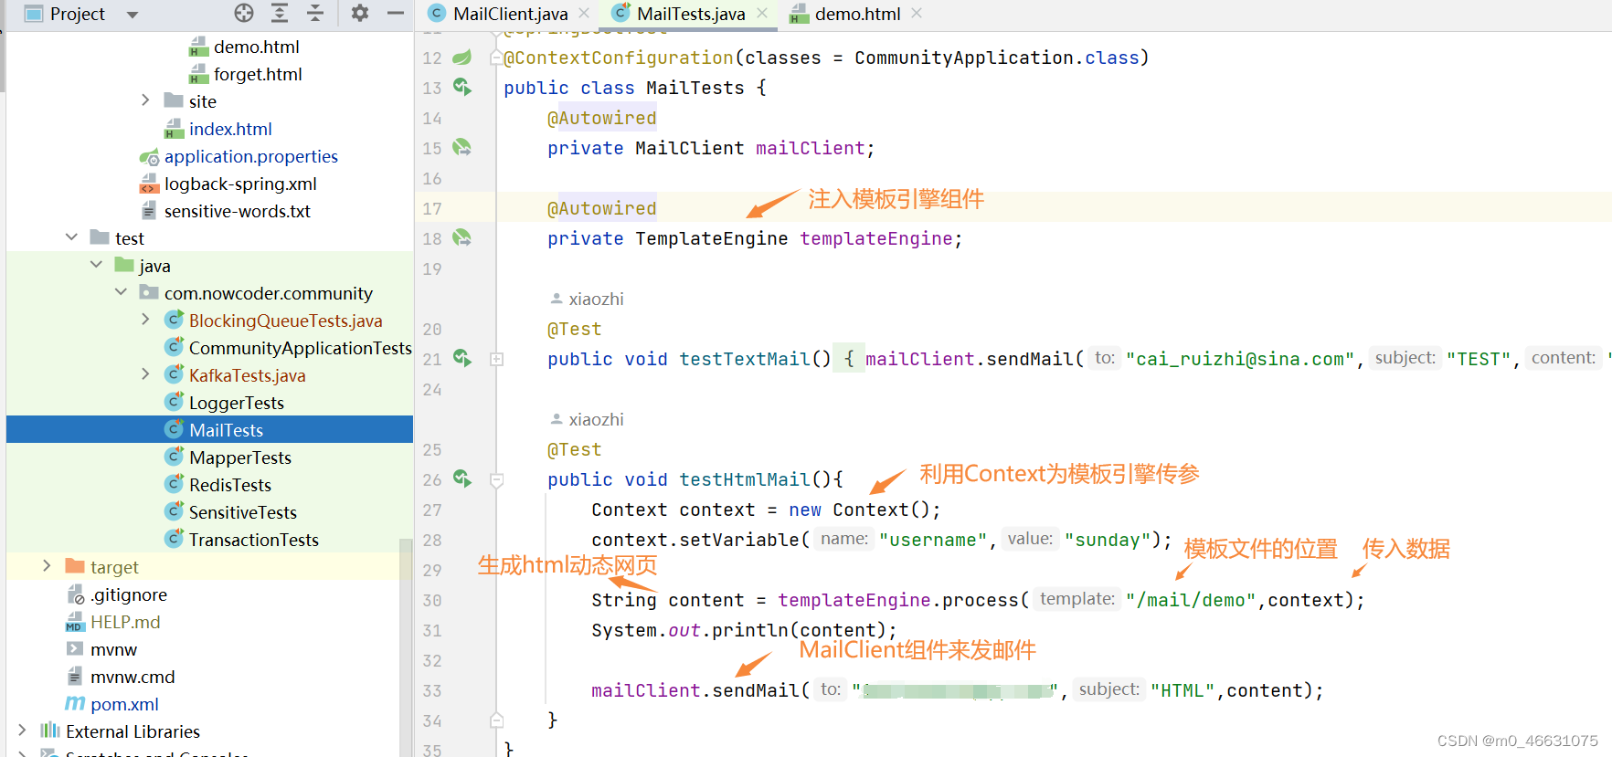Expand the site folder
This screenshot has width=1612, height=757.
pos(145,100)
